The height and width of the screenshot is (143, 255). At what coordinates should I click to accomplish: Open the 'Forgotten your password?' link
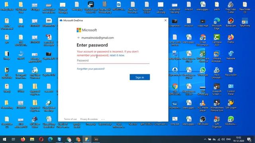pos(91,69)
